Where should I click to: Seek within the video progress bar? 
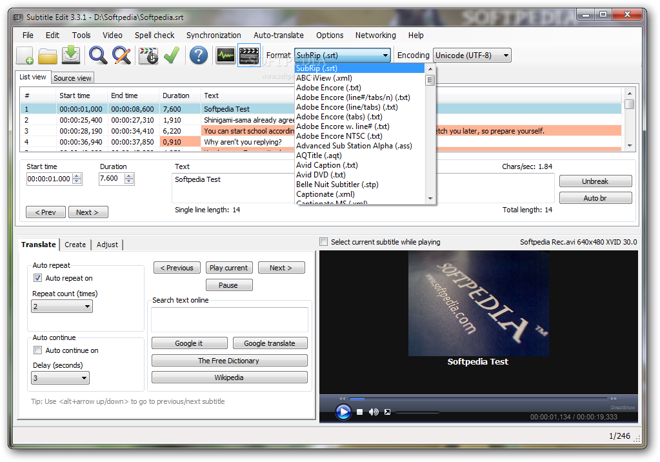pyautogui.click(x=478, y=398)
